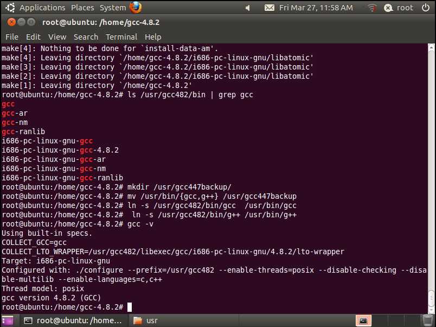Open the terminal File menu

click(x=12, y=37)
